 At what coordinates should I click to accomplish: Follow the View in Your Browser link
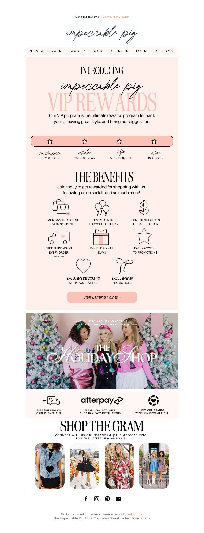click(116, 17)
